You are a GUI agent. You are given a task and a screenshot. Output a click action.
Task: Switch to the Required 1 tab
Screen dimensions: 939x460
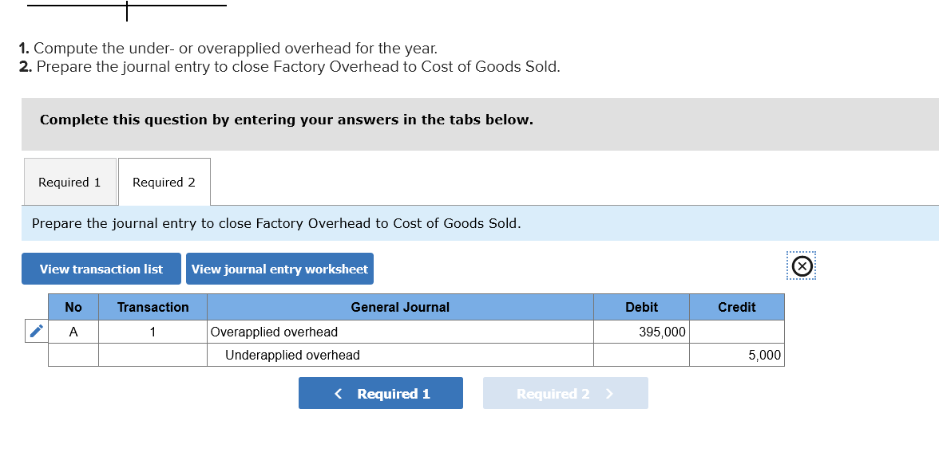pyautogui.click(x=69, y=182)
